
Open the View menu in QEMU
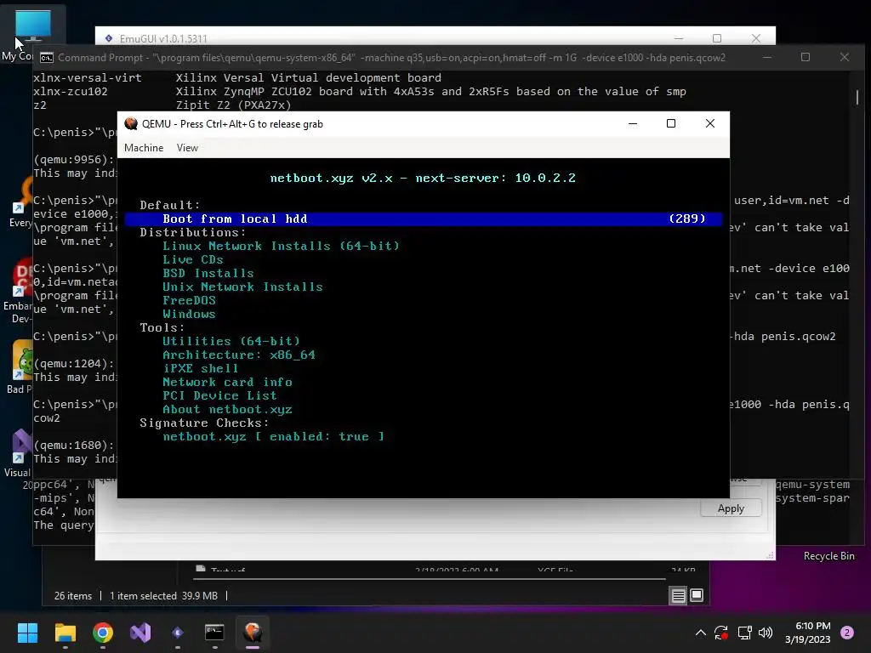[187, 148]
